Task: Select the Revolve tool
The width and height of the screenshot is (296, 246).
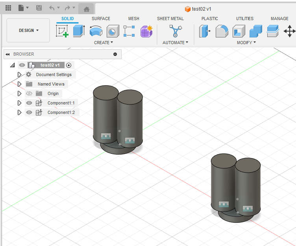Action: (96, 31)
